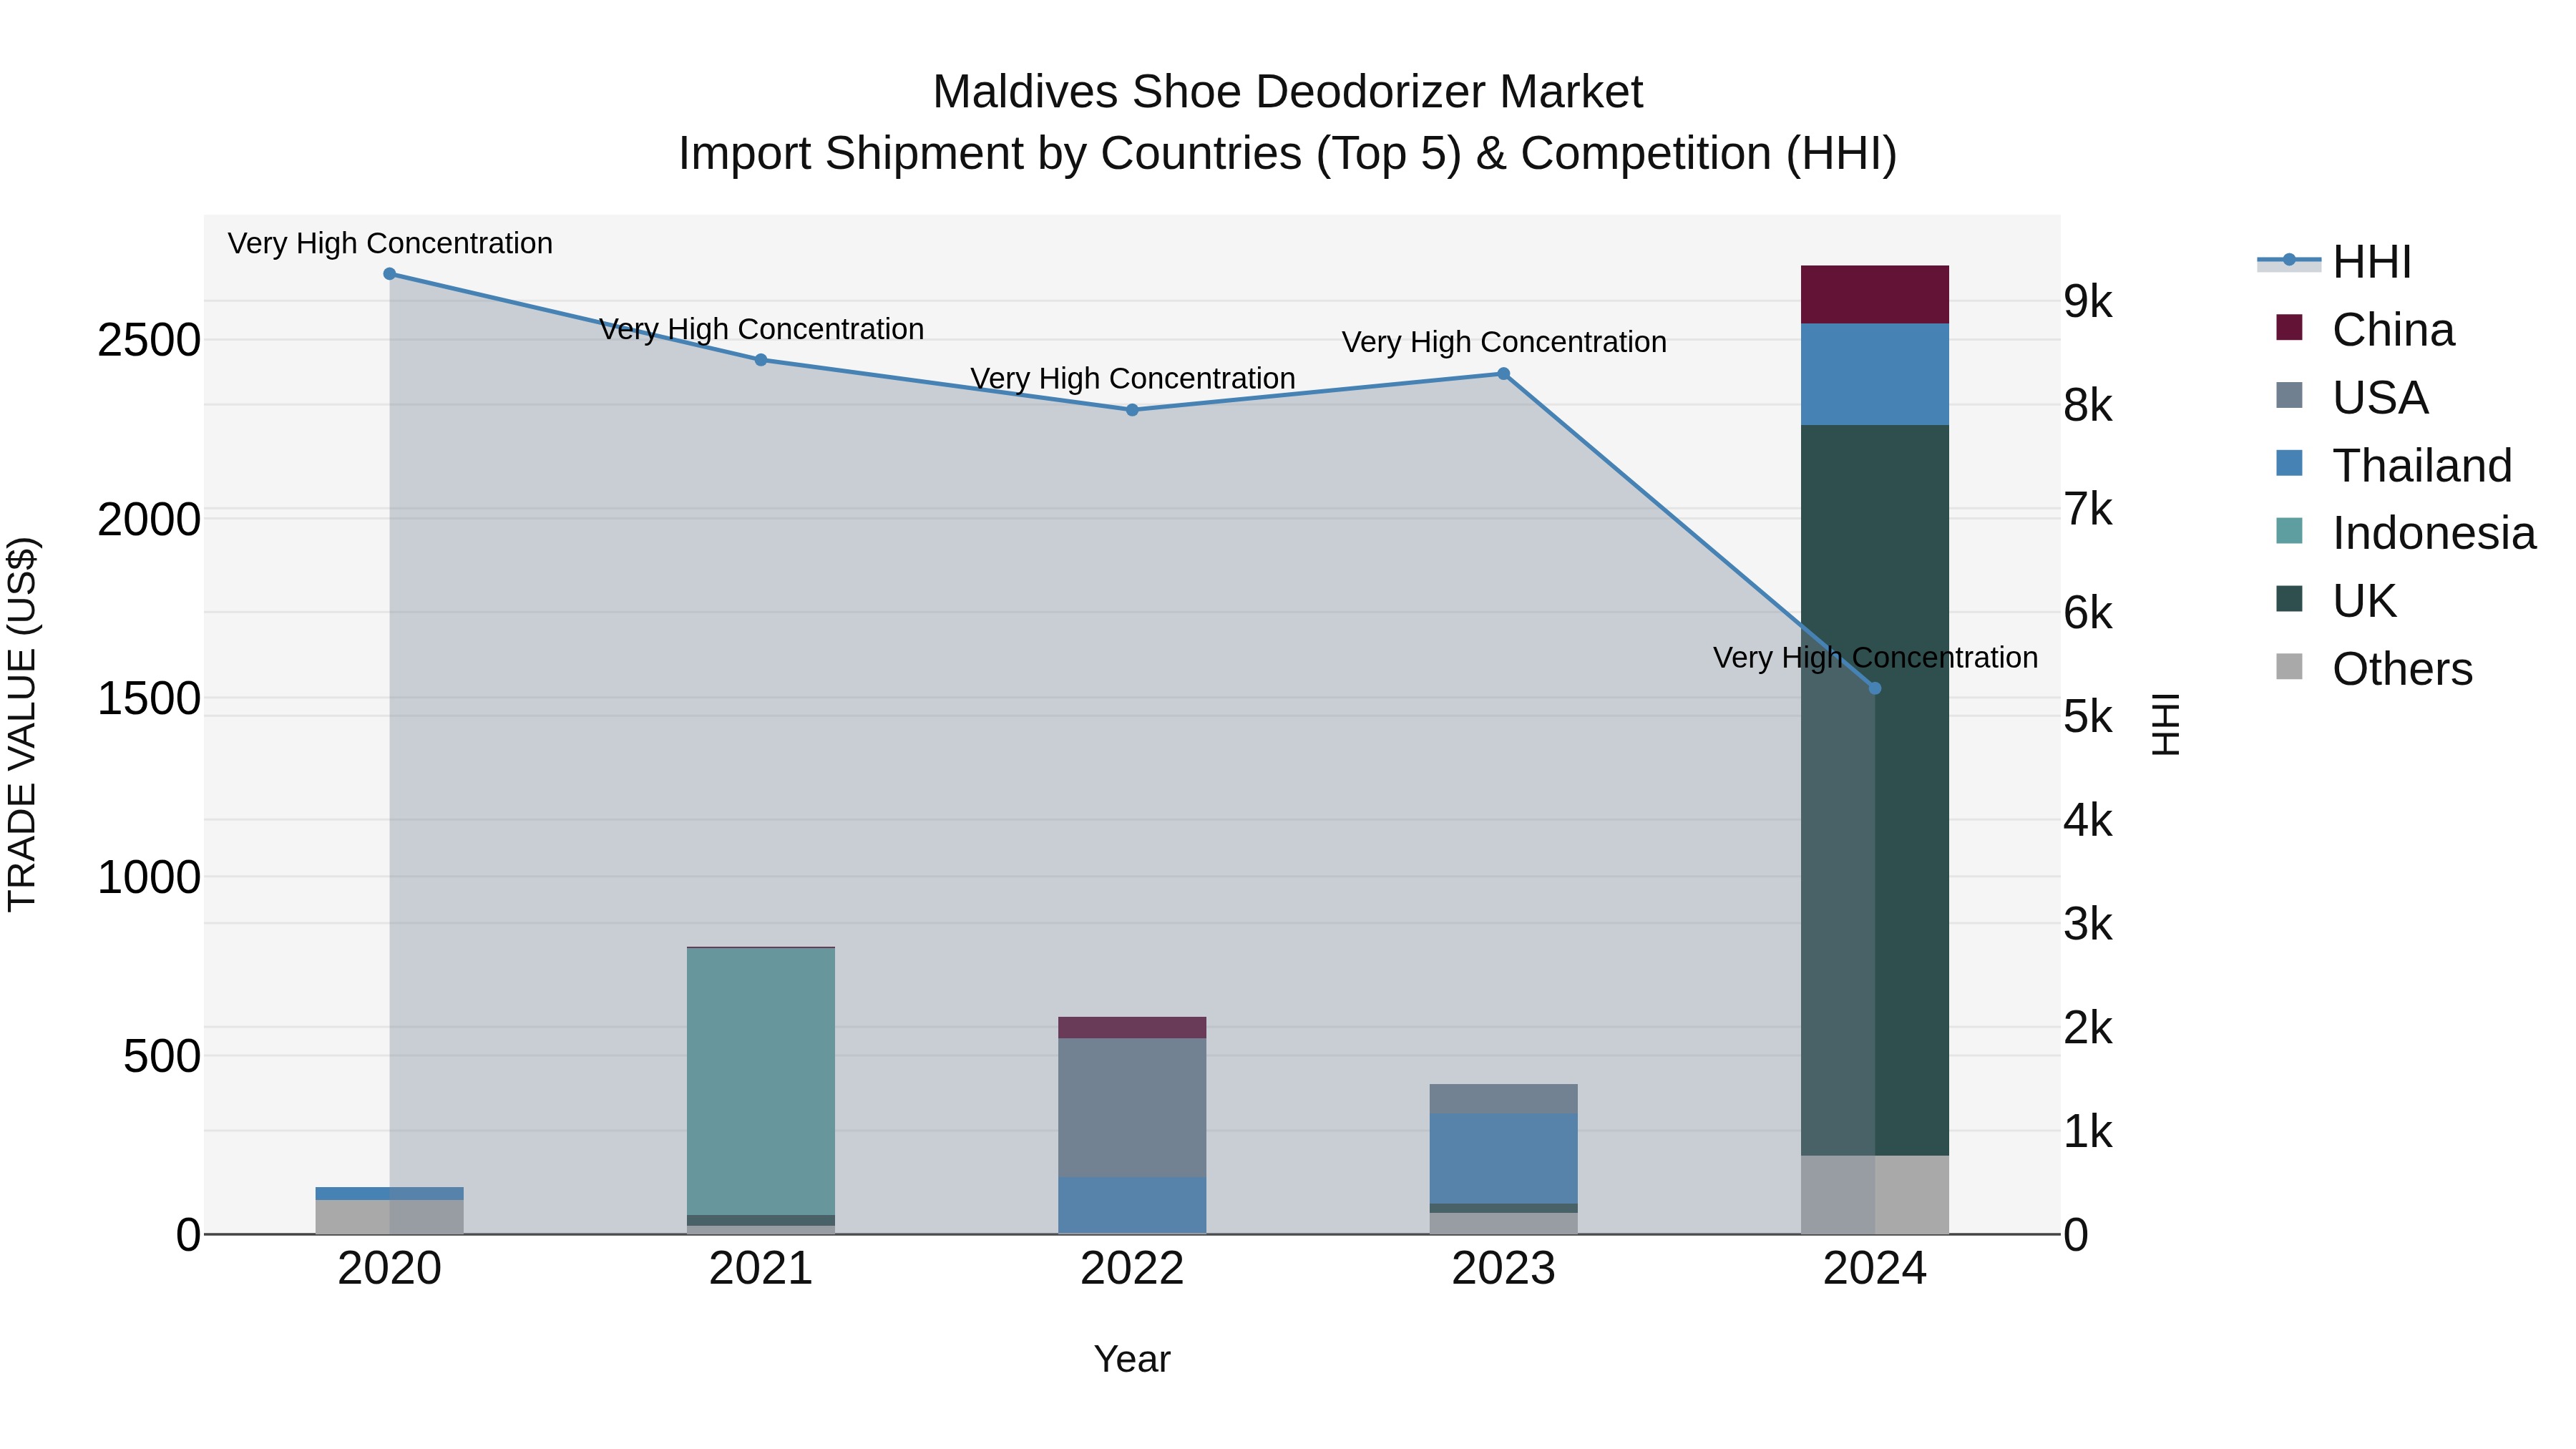Click 'Very High Concentration' label above 2020

click(390, 243)
